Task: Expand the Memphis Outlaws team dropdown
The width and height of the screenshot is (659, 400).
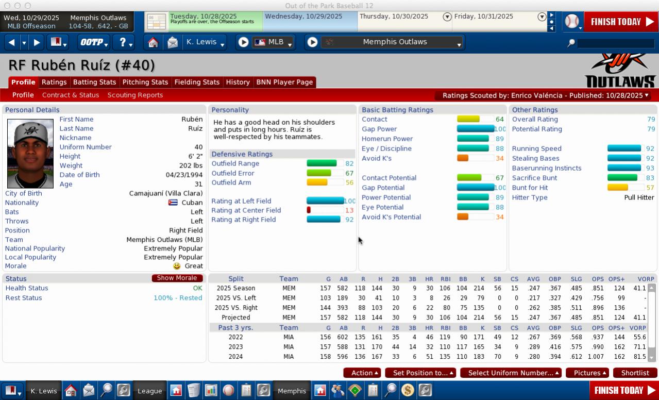Action: 393,42
